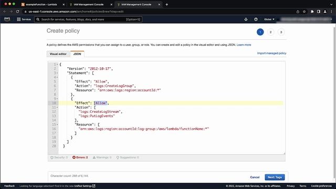
Task: Close the active IAM Management Console tab
Action: coord(159,4)
